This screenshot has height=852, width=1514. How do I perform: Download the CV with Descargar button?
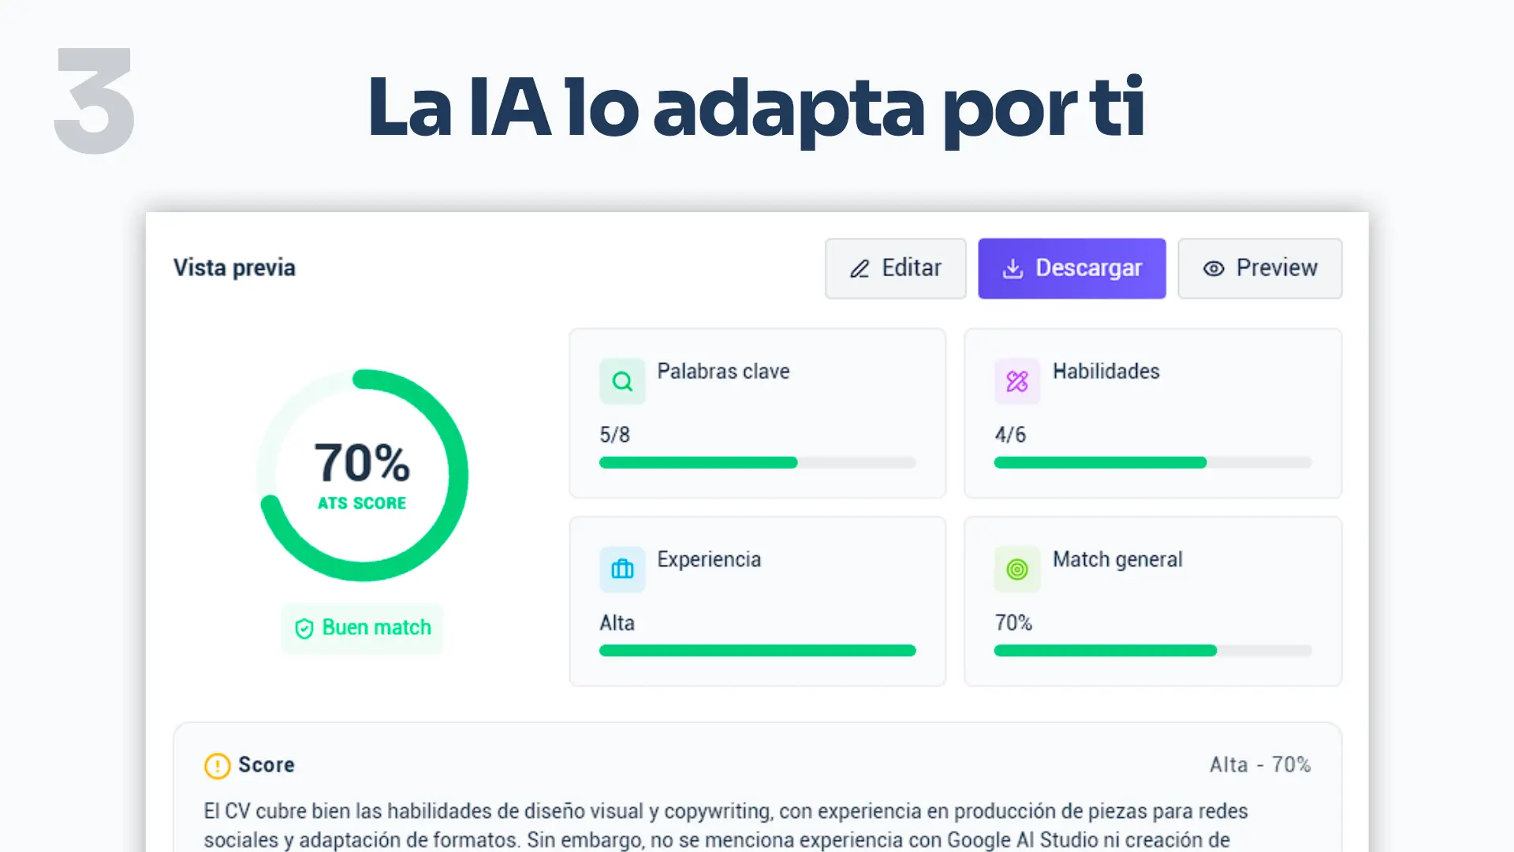coord(1072,268)
